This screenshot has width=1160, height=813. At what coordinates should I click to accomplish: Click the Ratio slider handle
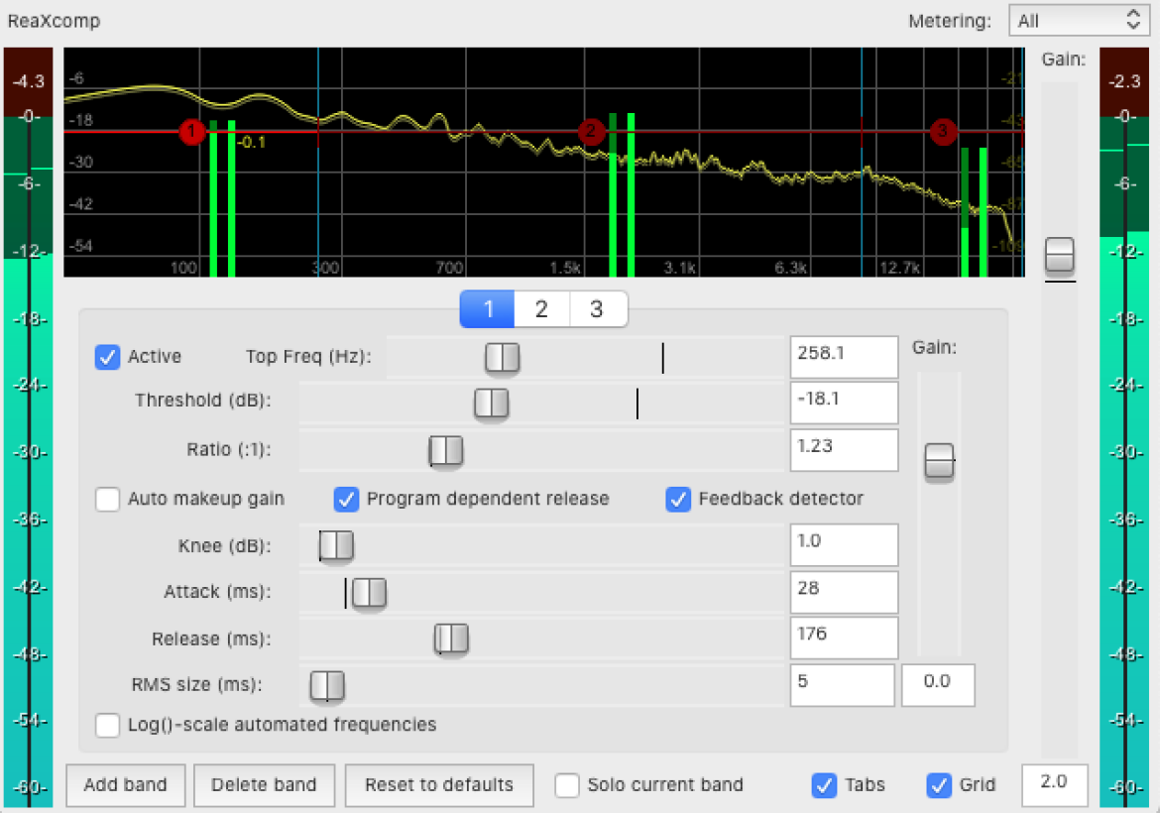click(x=446, y=450)
